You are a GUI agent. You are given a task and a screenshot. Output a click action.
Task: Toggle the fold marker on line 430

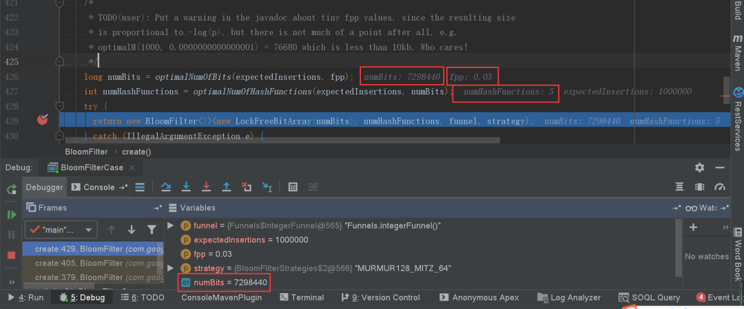[59, 136]
